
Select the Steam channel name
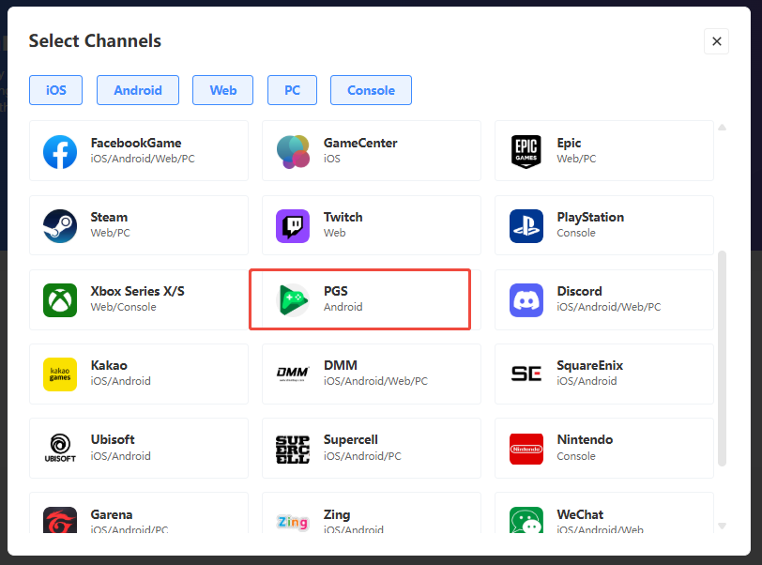coord(109,217)
